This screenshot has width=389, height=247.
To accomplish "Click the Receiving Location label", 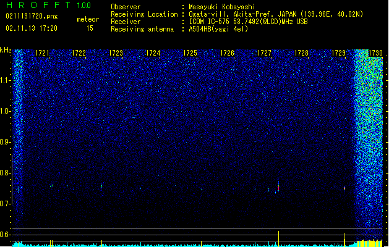I will [144, 14].
